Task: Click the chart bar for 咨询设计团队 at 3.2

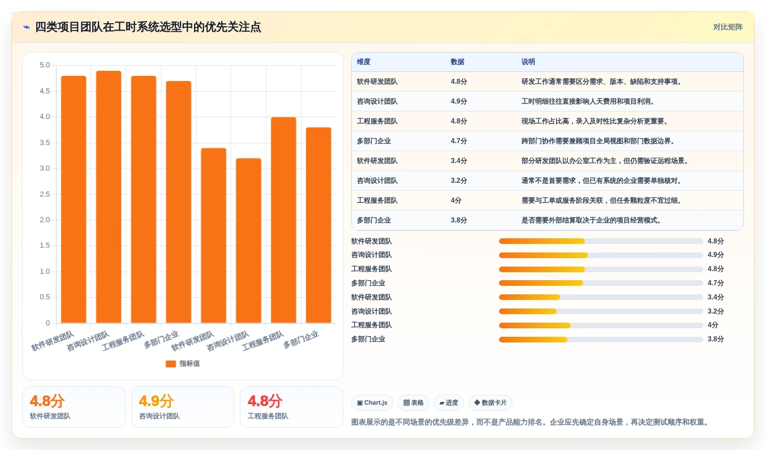Action: click(x=248, y=241)
